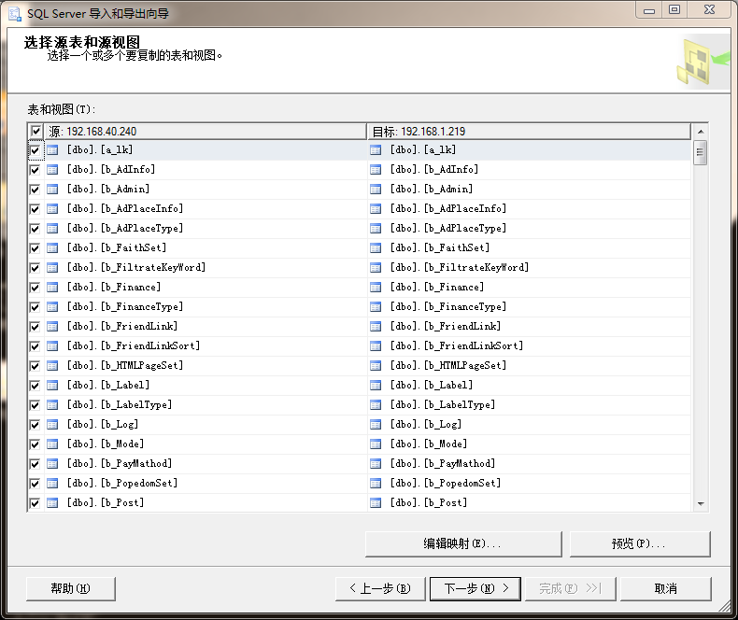Screen dimensions: 738x620
Task: Click source table icon for [dbo].[b_Post]
Action: coord(52,503)
